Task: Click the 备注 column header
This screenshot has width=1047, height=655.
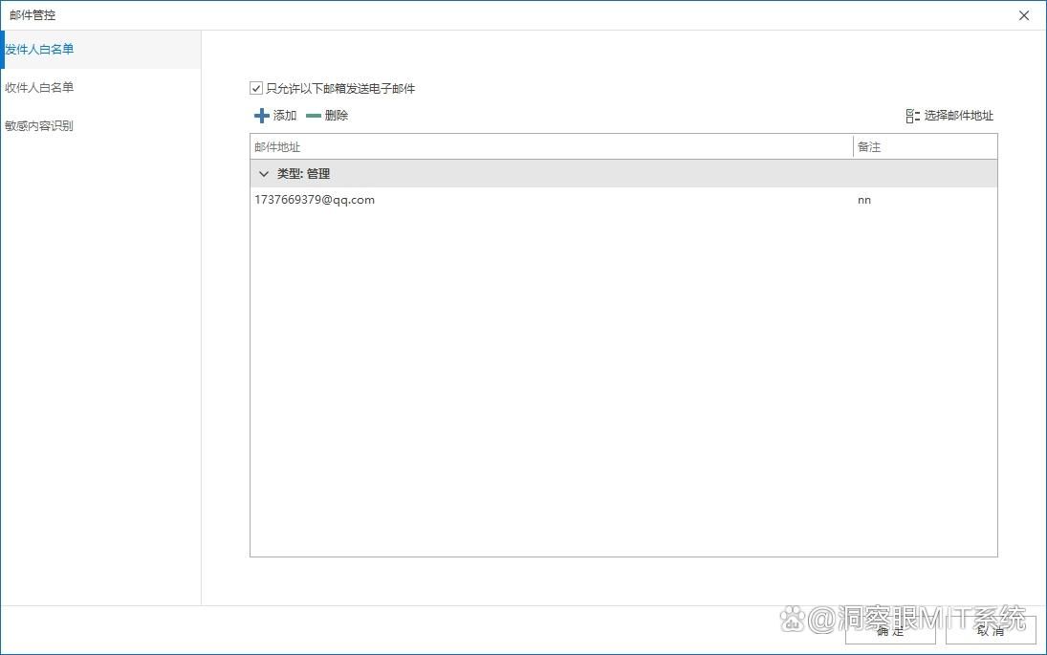Action: coord(926,147)
